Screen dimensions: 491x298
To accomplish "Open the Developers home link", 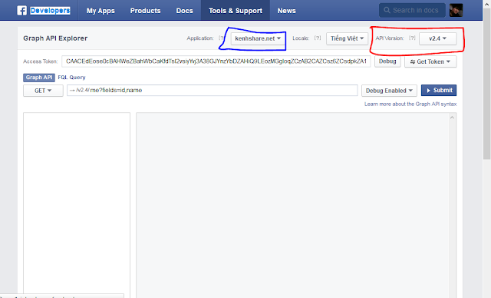I will [50, 11].
